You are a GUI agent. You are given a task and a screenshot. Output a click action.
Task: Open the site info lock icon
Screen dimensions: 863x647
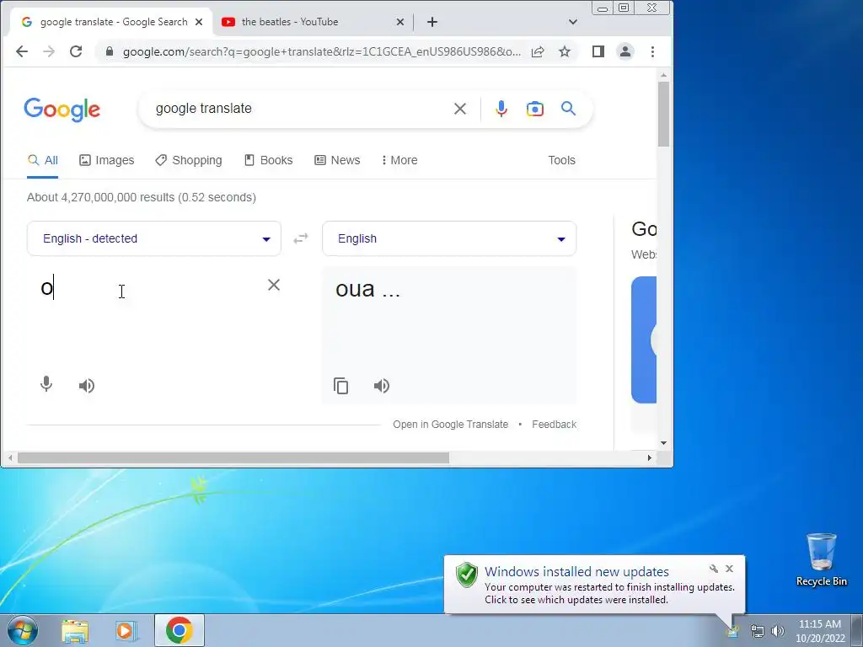tap(110, 51)
